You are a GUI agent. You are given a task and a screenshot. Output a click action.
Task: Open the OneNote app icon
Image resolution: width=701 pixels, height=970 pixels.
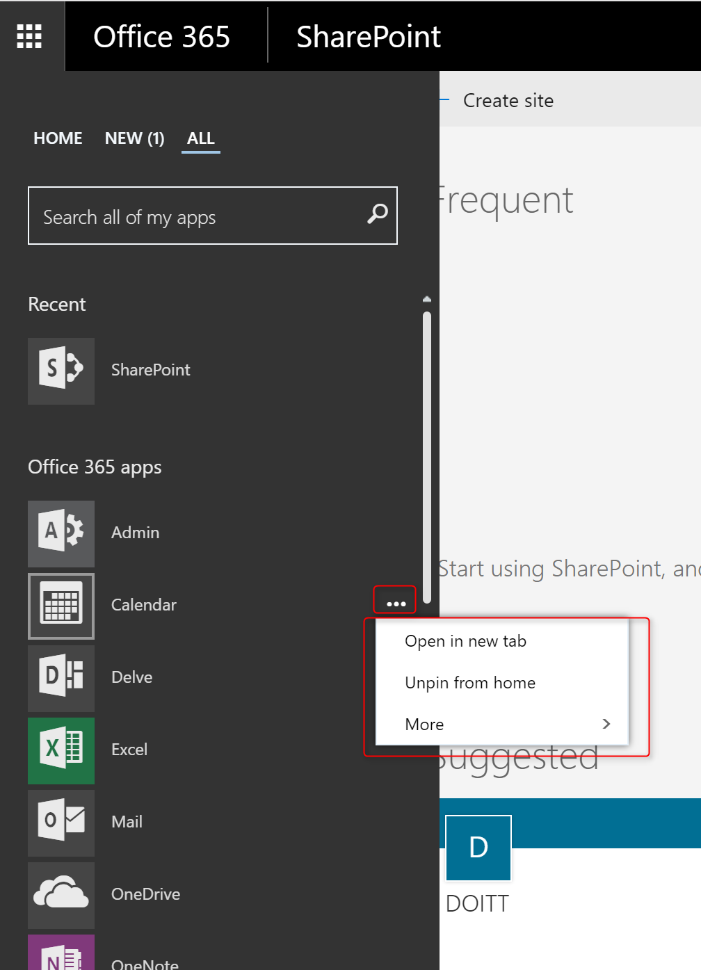pos(61,953)
